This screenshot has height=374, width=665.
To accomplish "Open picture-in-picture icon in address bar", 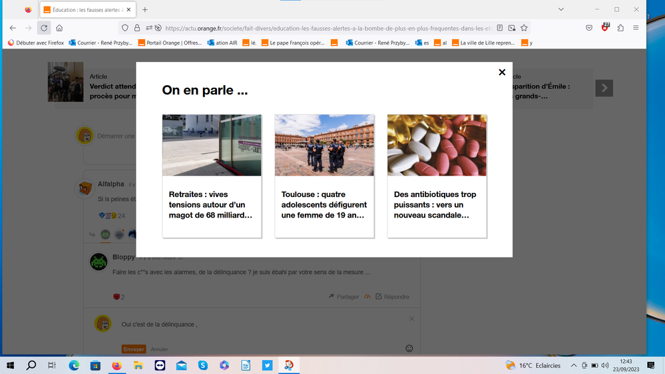I will coord(512,28).
